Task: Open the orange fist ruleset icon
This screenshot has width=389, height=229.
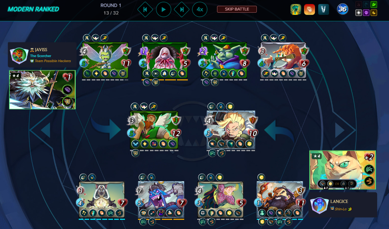Action: pos(309,10)
